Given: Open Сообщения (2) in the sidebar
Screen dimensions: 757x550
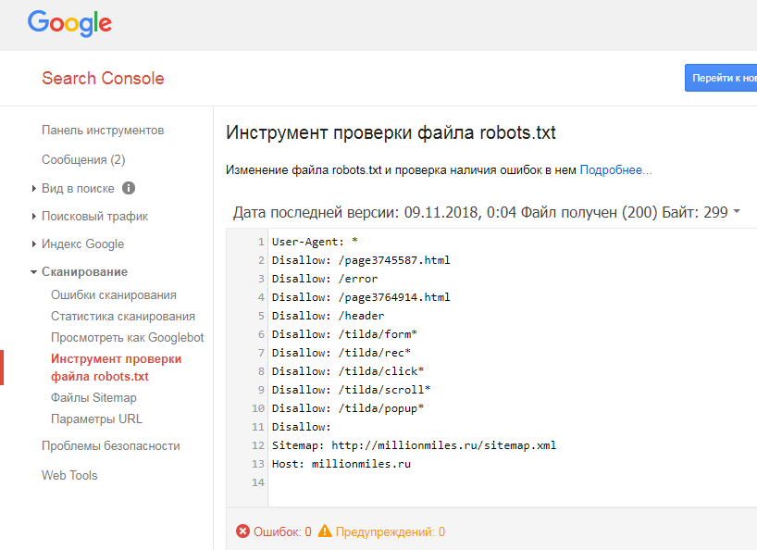Looking at the screenshot, I should 83,160.
